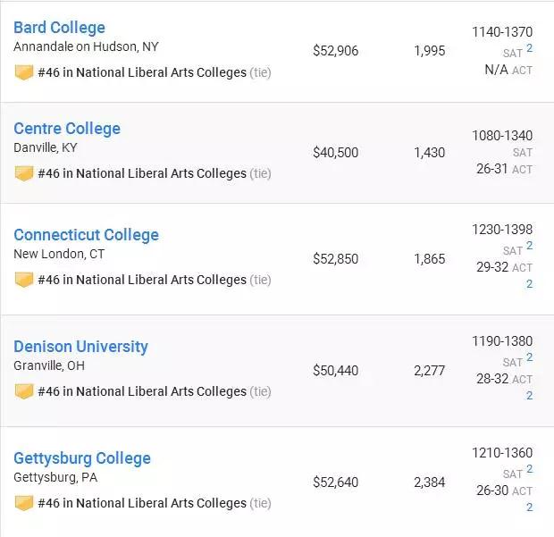Click the ranking badge icon for Centre College

[x=24, y=173]
